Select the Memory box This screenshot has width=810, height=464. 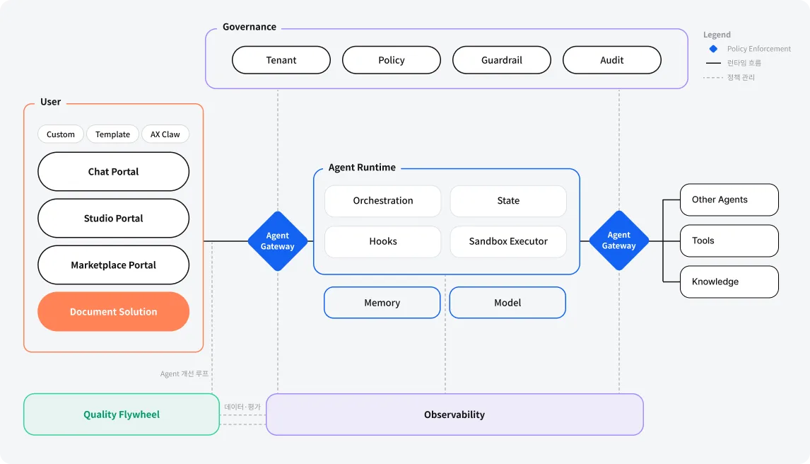(382, 303)
